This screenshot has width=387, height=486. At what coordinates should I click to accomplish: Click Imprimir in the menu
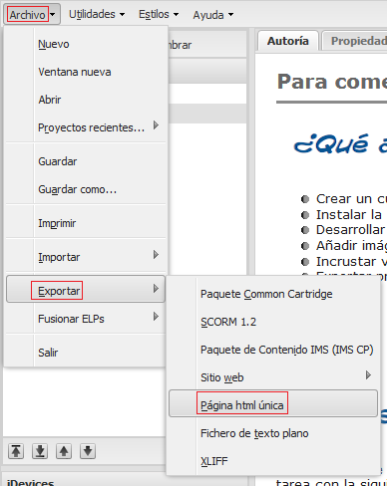86,223
